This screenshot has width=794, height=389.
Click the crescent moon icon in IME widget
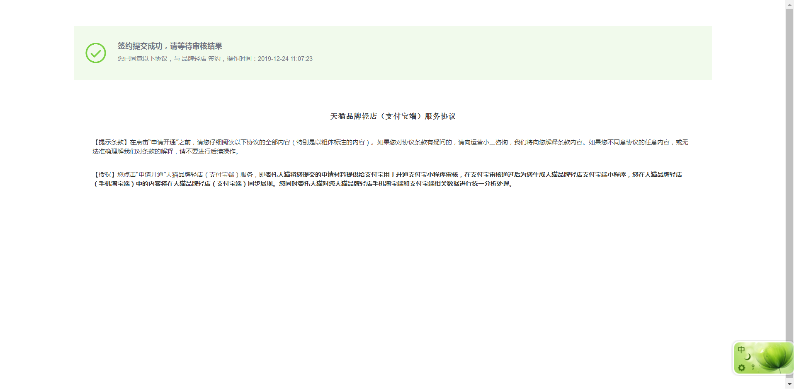pyautogui.click(x=748, y=357)
